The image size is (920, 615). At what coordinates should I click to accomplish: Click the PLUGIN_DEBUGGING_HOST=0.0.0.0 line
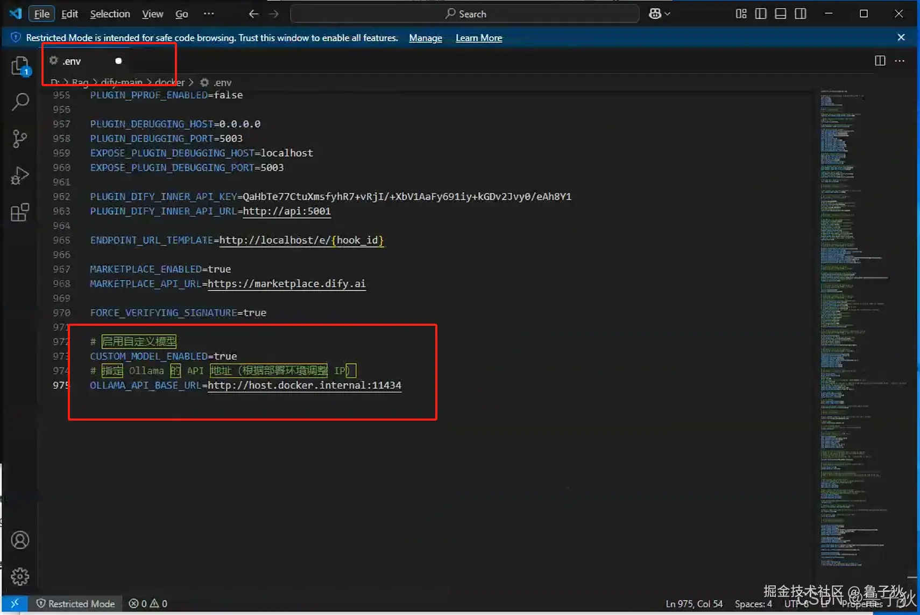[x=175, y=124]
